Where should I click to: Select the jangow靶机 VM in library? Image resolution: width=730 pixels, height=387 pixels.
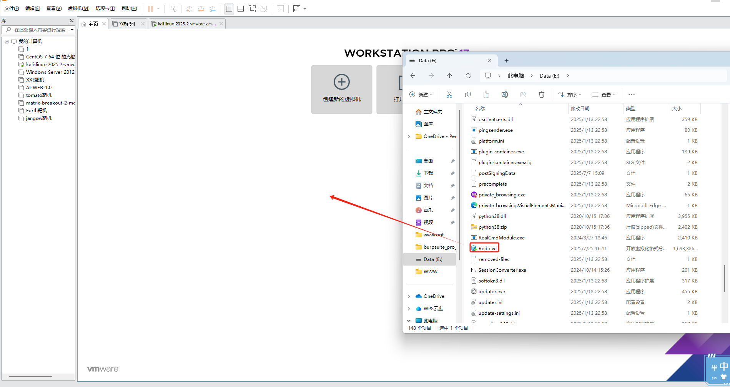coord(35,118)
